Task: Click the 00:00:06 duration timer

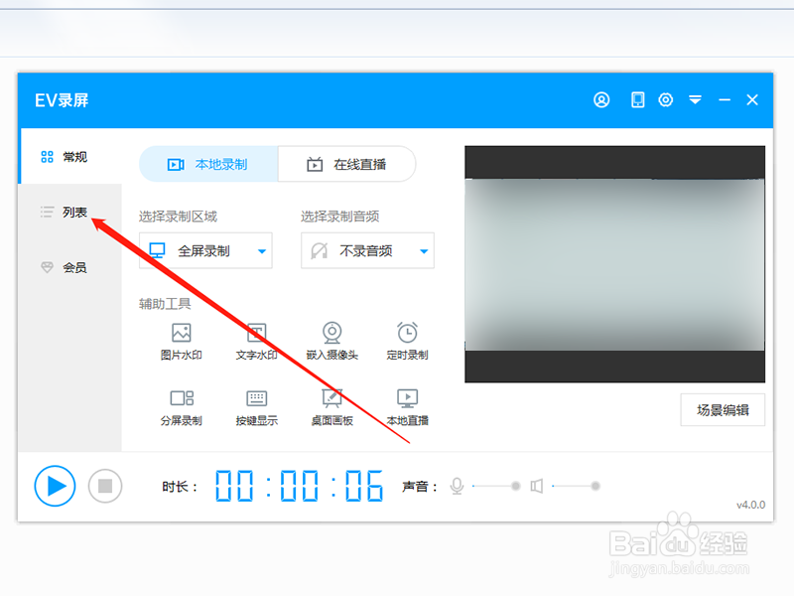Action: (x=299, y=486)
